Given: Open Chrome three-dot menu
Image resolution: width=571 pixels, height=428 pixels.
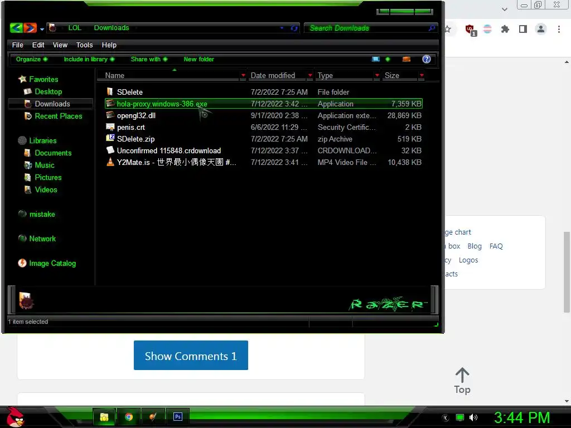Looking at the screenshot, I should click(x=559, y=29).
